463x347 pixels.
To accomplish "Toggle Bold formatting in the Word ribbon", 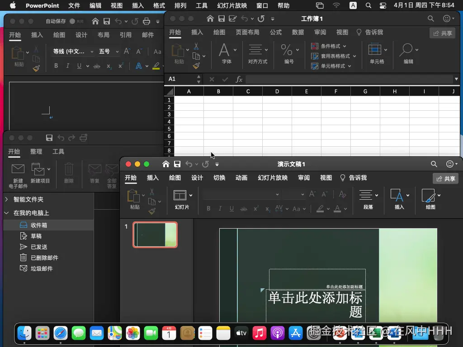I will pyautogui.click(x=56, y=66).
